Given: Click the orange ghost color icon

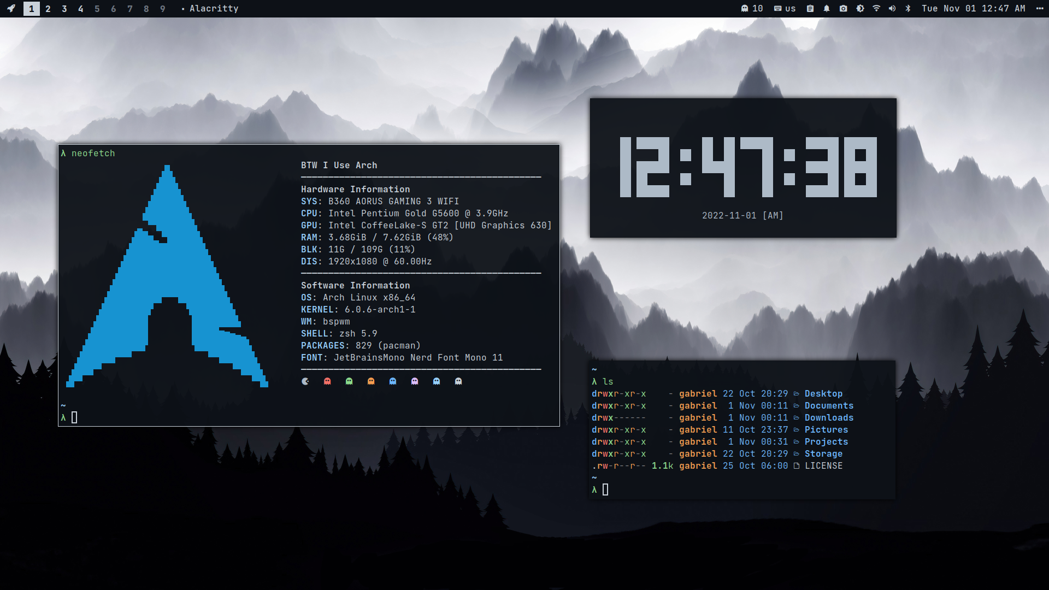Looking at the screenshot, I should (371, 381).
